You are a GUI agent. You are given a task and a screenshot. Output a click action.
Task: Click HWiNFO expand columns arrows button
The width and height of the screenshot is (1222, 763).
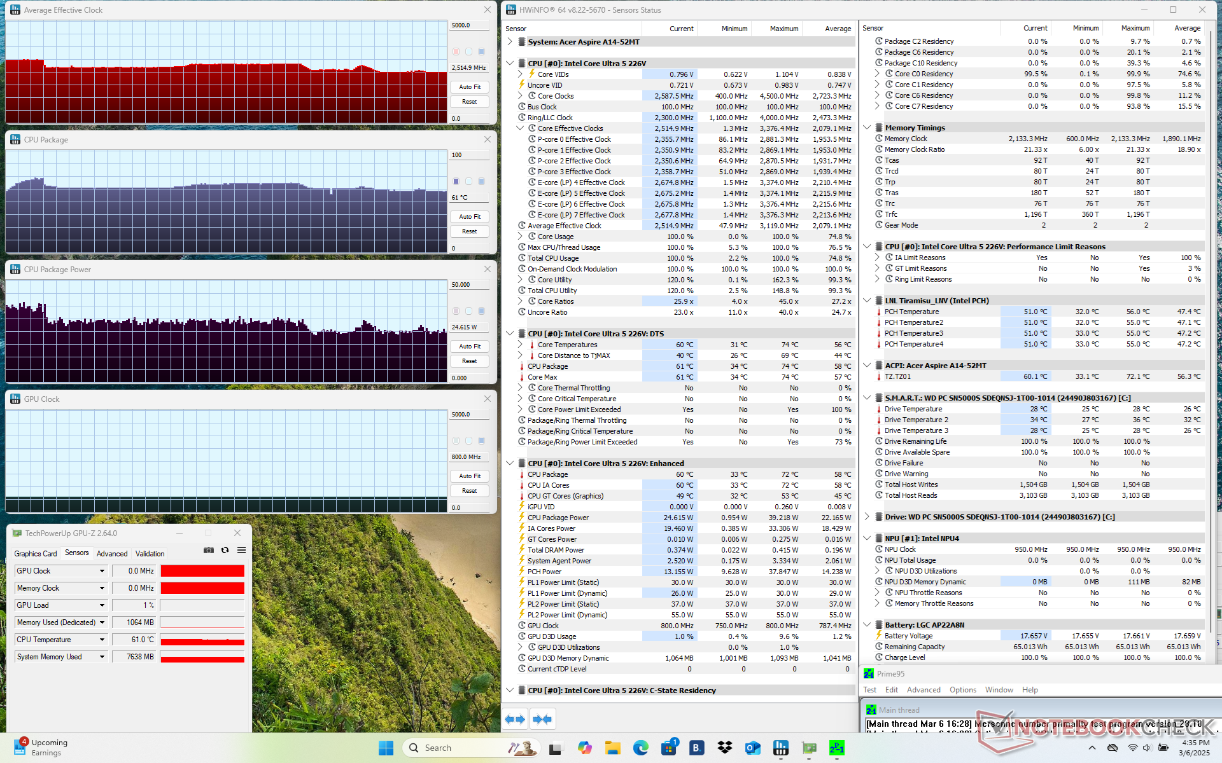click(515, 719)
